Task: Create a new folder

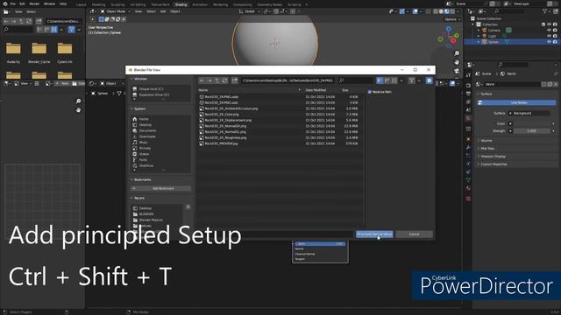Action: point(235,80)
